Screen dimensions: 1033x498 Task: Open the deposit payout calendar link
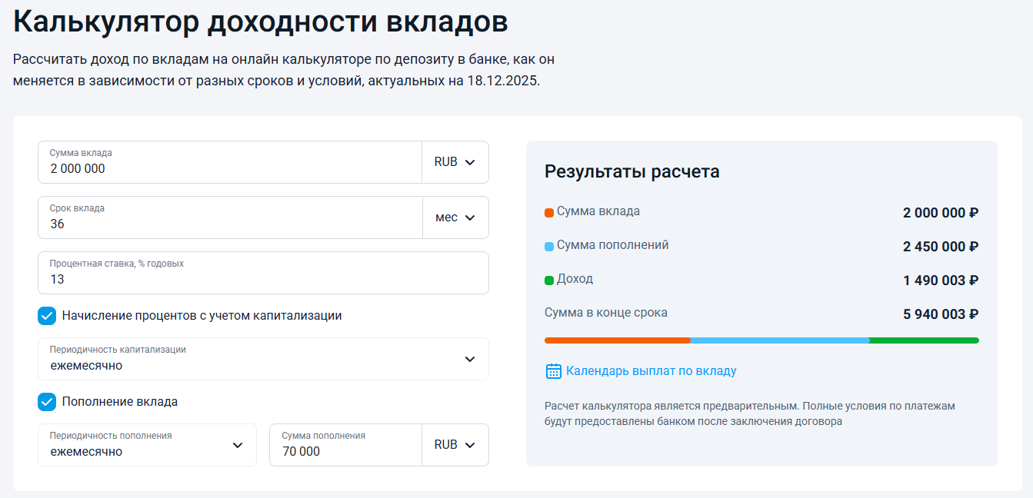pos(651,371)
